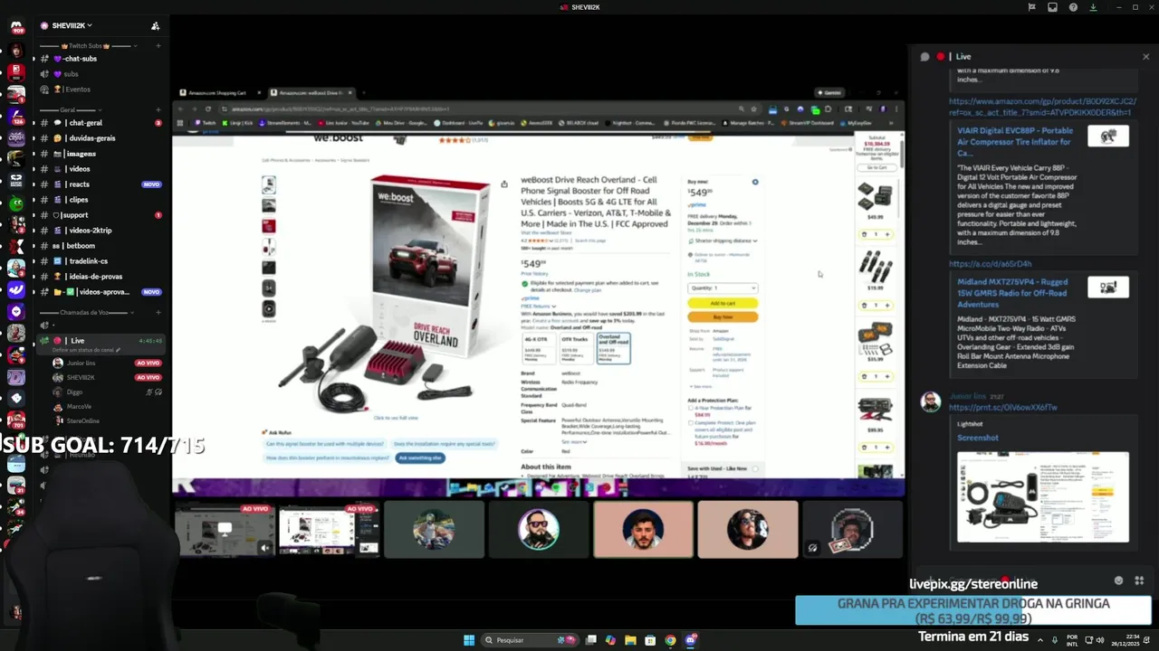This screenshot has height=651, width=1159.
Task: Open the apps icon in chat input
Action: click(x=1139, y=581)
